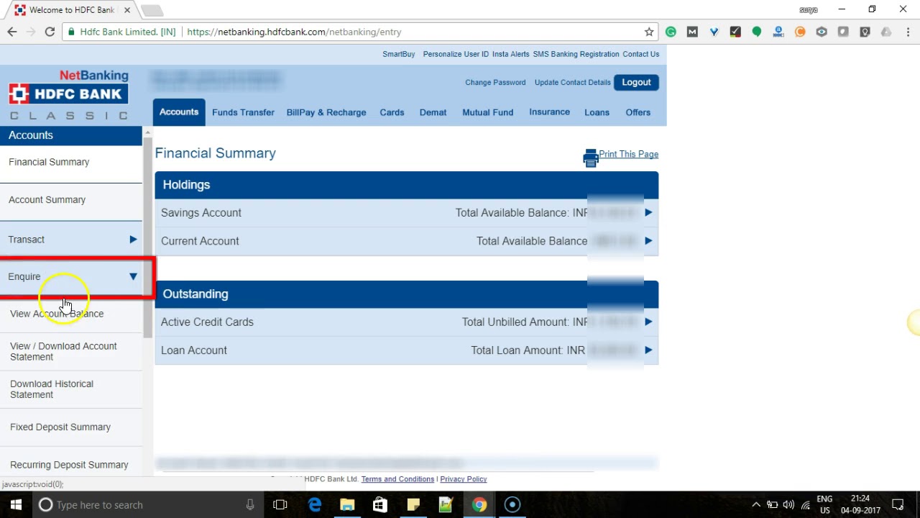Collapse the Enquire section arrow
Image resolution: width=920 pixels, height=518 pixels.
click(x=133, y=276)
